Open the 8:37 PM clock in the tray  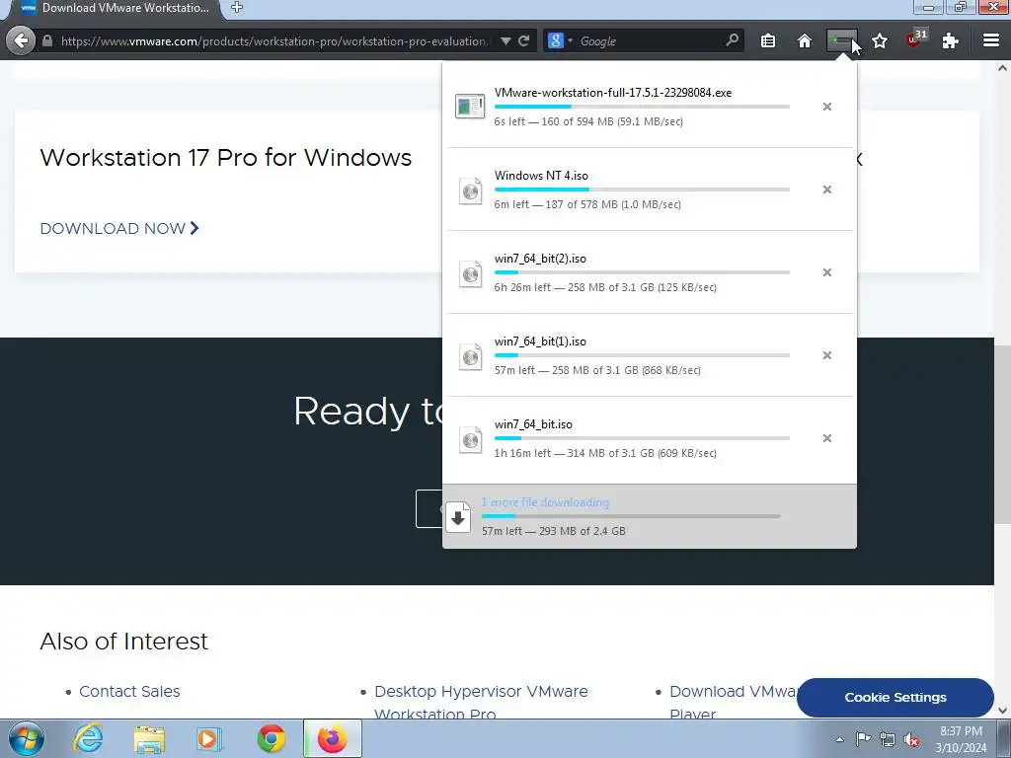(x=961, y=739)
